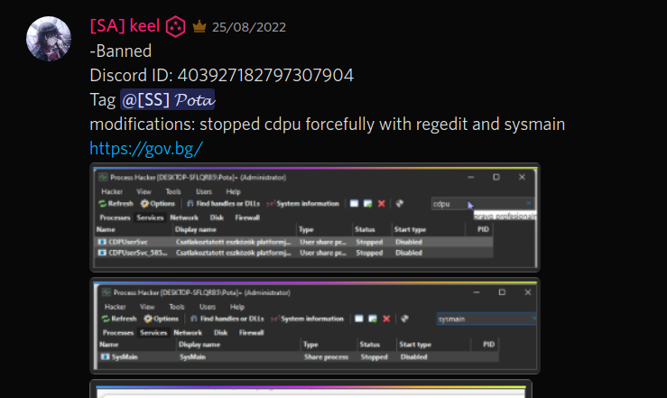Click System information in the cdpu window
667x398 pixels.
pyautogui.click(x=303, y=204)
